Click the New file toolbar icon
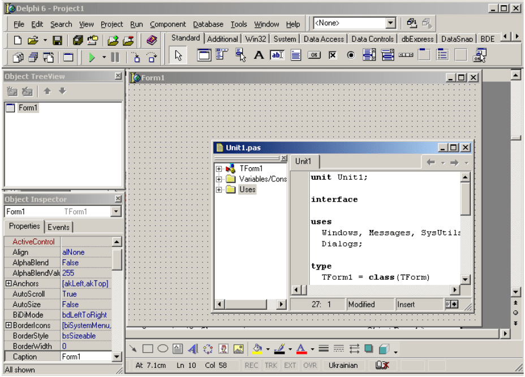The width and height of the screenshot is (525, 377). (18, 41)
